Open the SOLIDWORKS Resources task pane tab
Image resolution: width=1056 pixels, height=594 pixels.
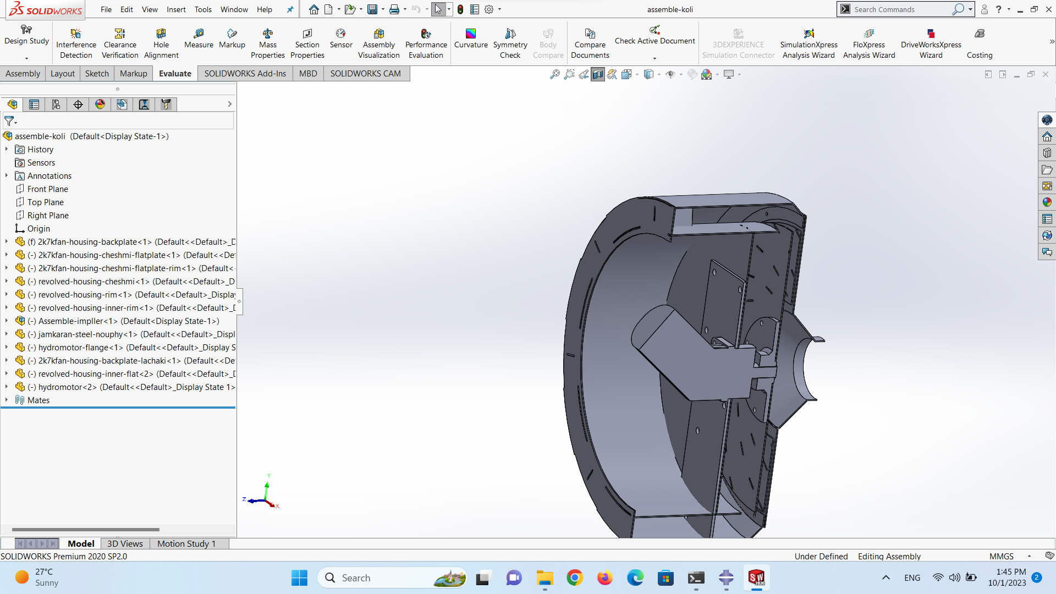click(x=1047, y=136)
